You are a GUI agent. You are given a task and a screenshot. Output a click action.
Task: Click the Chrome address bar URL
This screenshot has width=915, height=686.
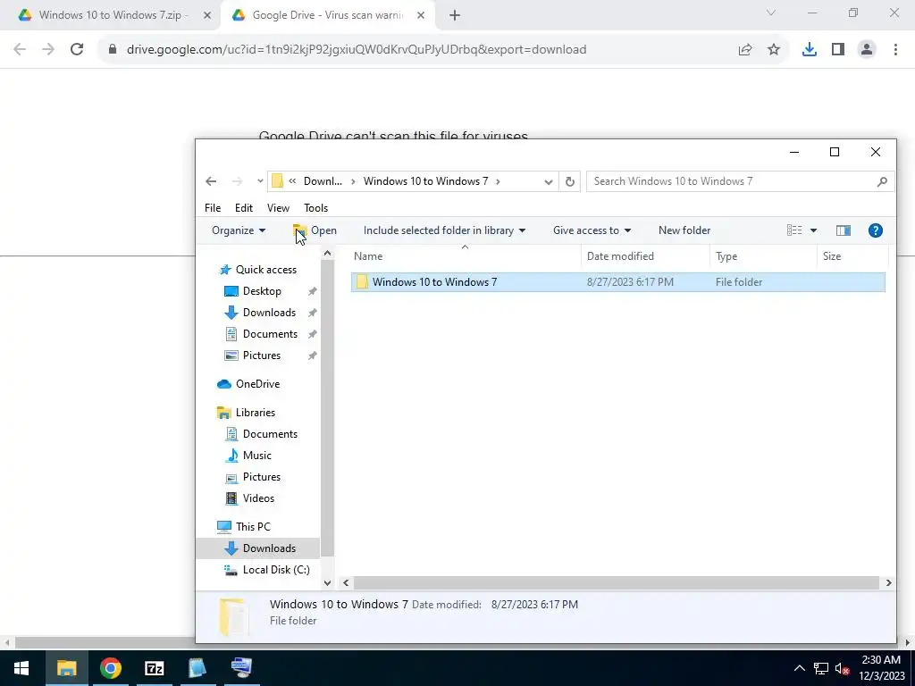point(356,50)
